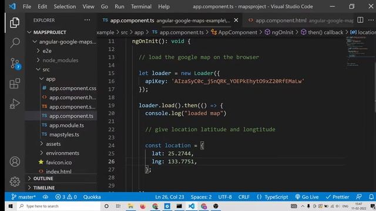Close the app.component.ts editor tab
The width and height of the screenshot is (376, 211).
point(236,20)
